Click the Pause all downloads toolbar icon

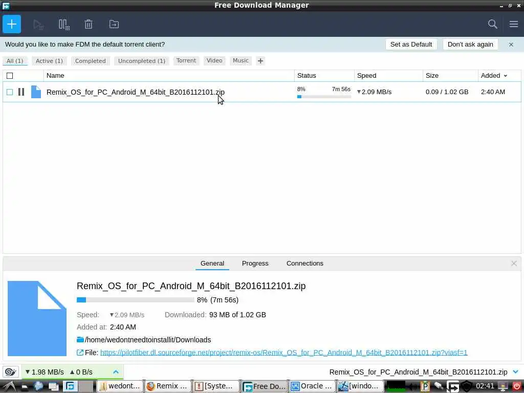[x=64, y=25]
